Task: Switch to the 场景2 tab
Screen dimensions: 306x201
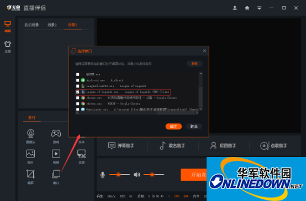Action: pos(52,25)
